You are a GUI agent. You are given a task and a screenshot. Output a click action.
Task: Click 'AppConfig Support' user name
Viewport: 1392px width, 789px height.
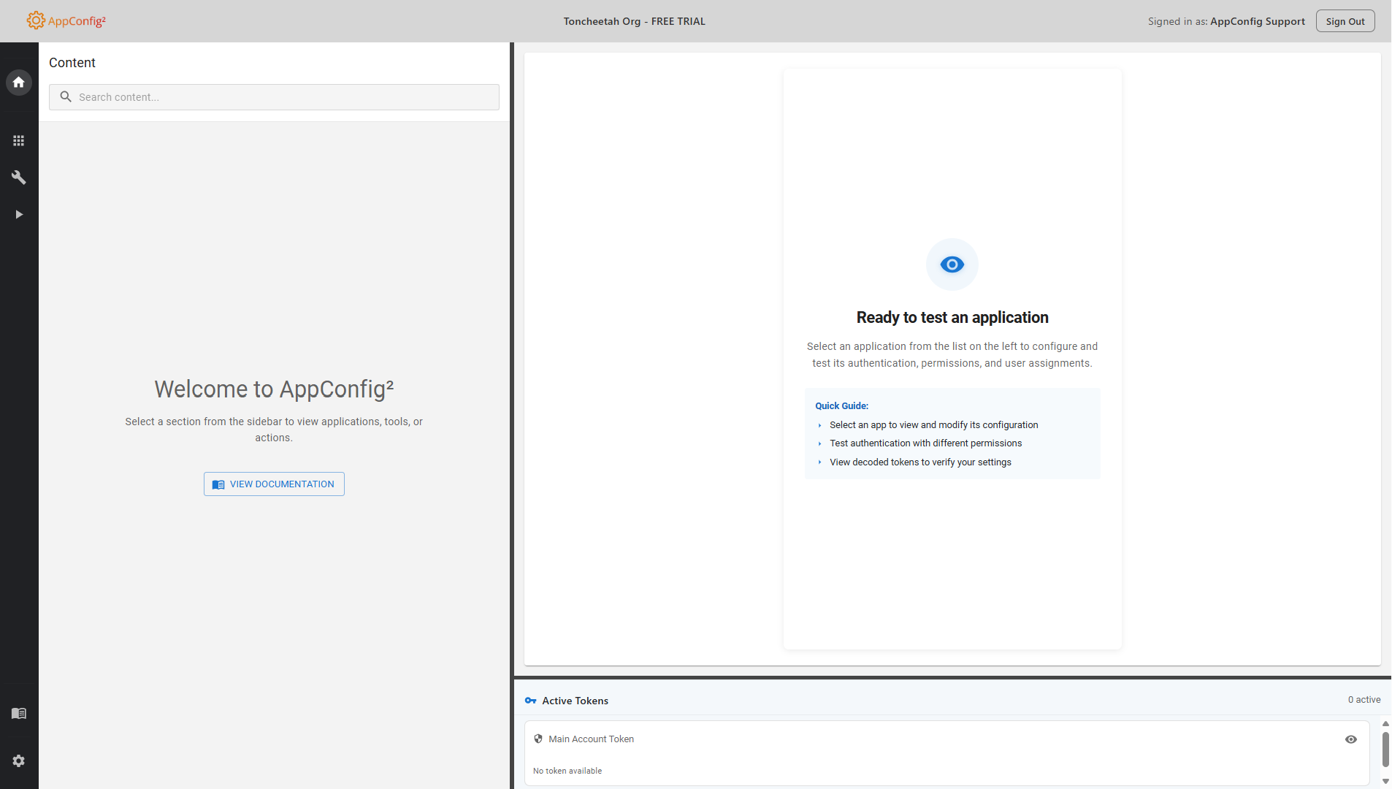click(1258, 21)
